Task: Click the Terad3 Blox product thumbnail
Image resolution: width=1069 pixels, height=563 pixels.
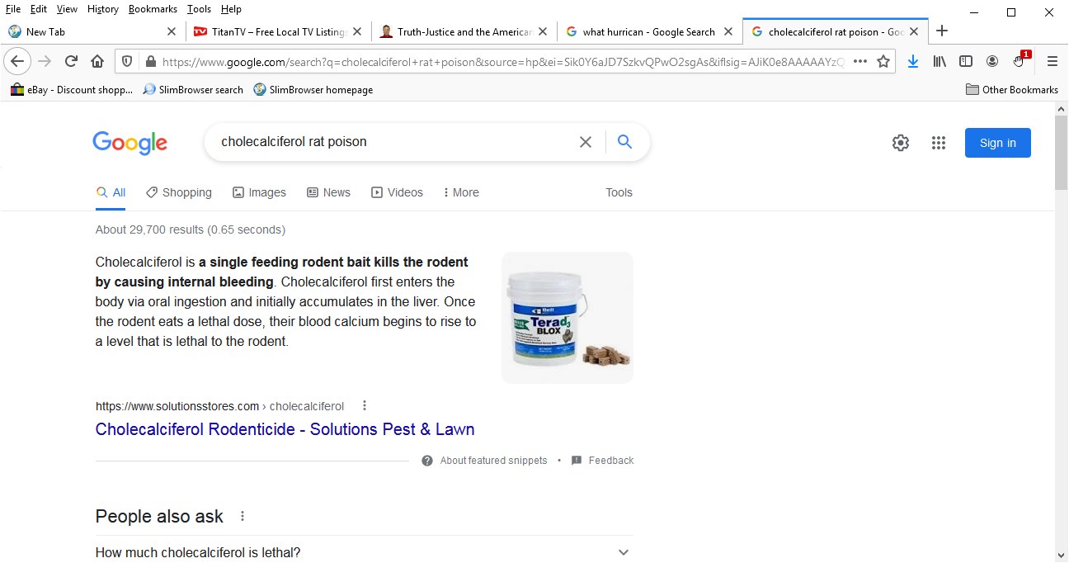Action: (x=567, y=318)
